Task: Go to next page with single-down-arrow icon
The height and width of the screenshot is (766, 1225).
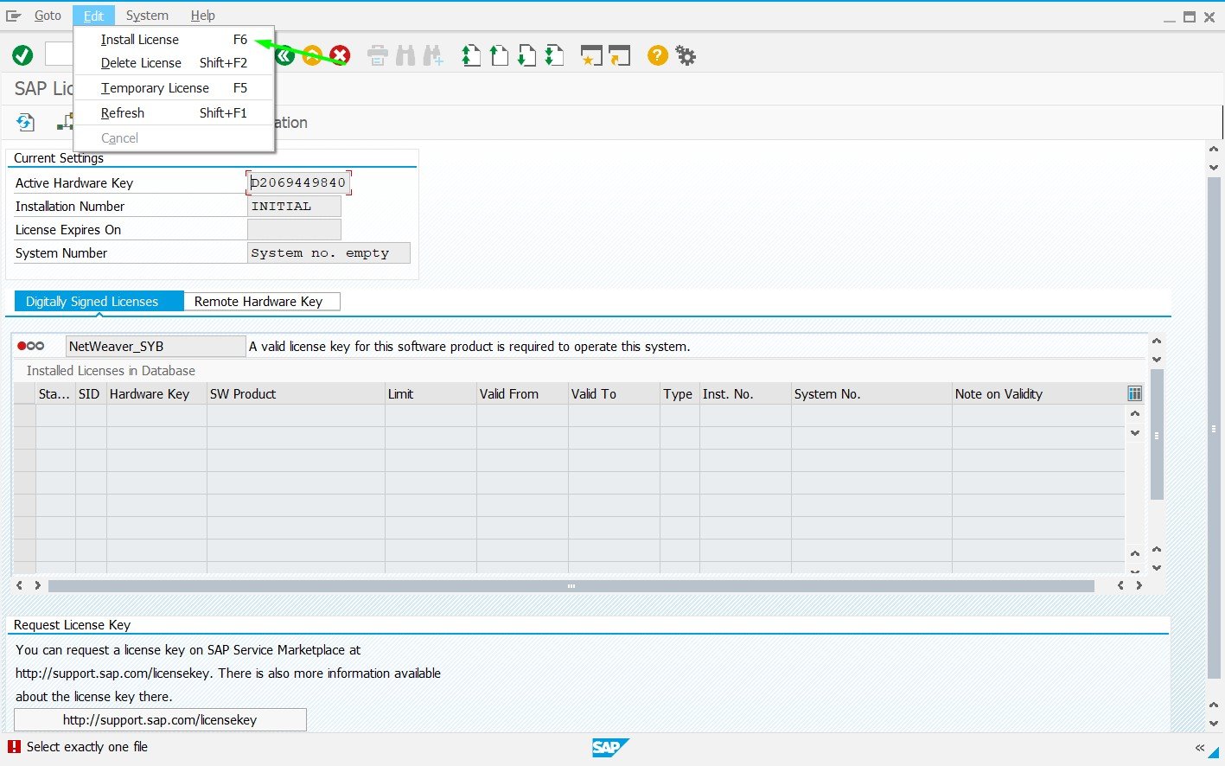Action: click(526, 56)
